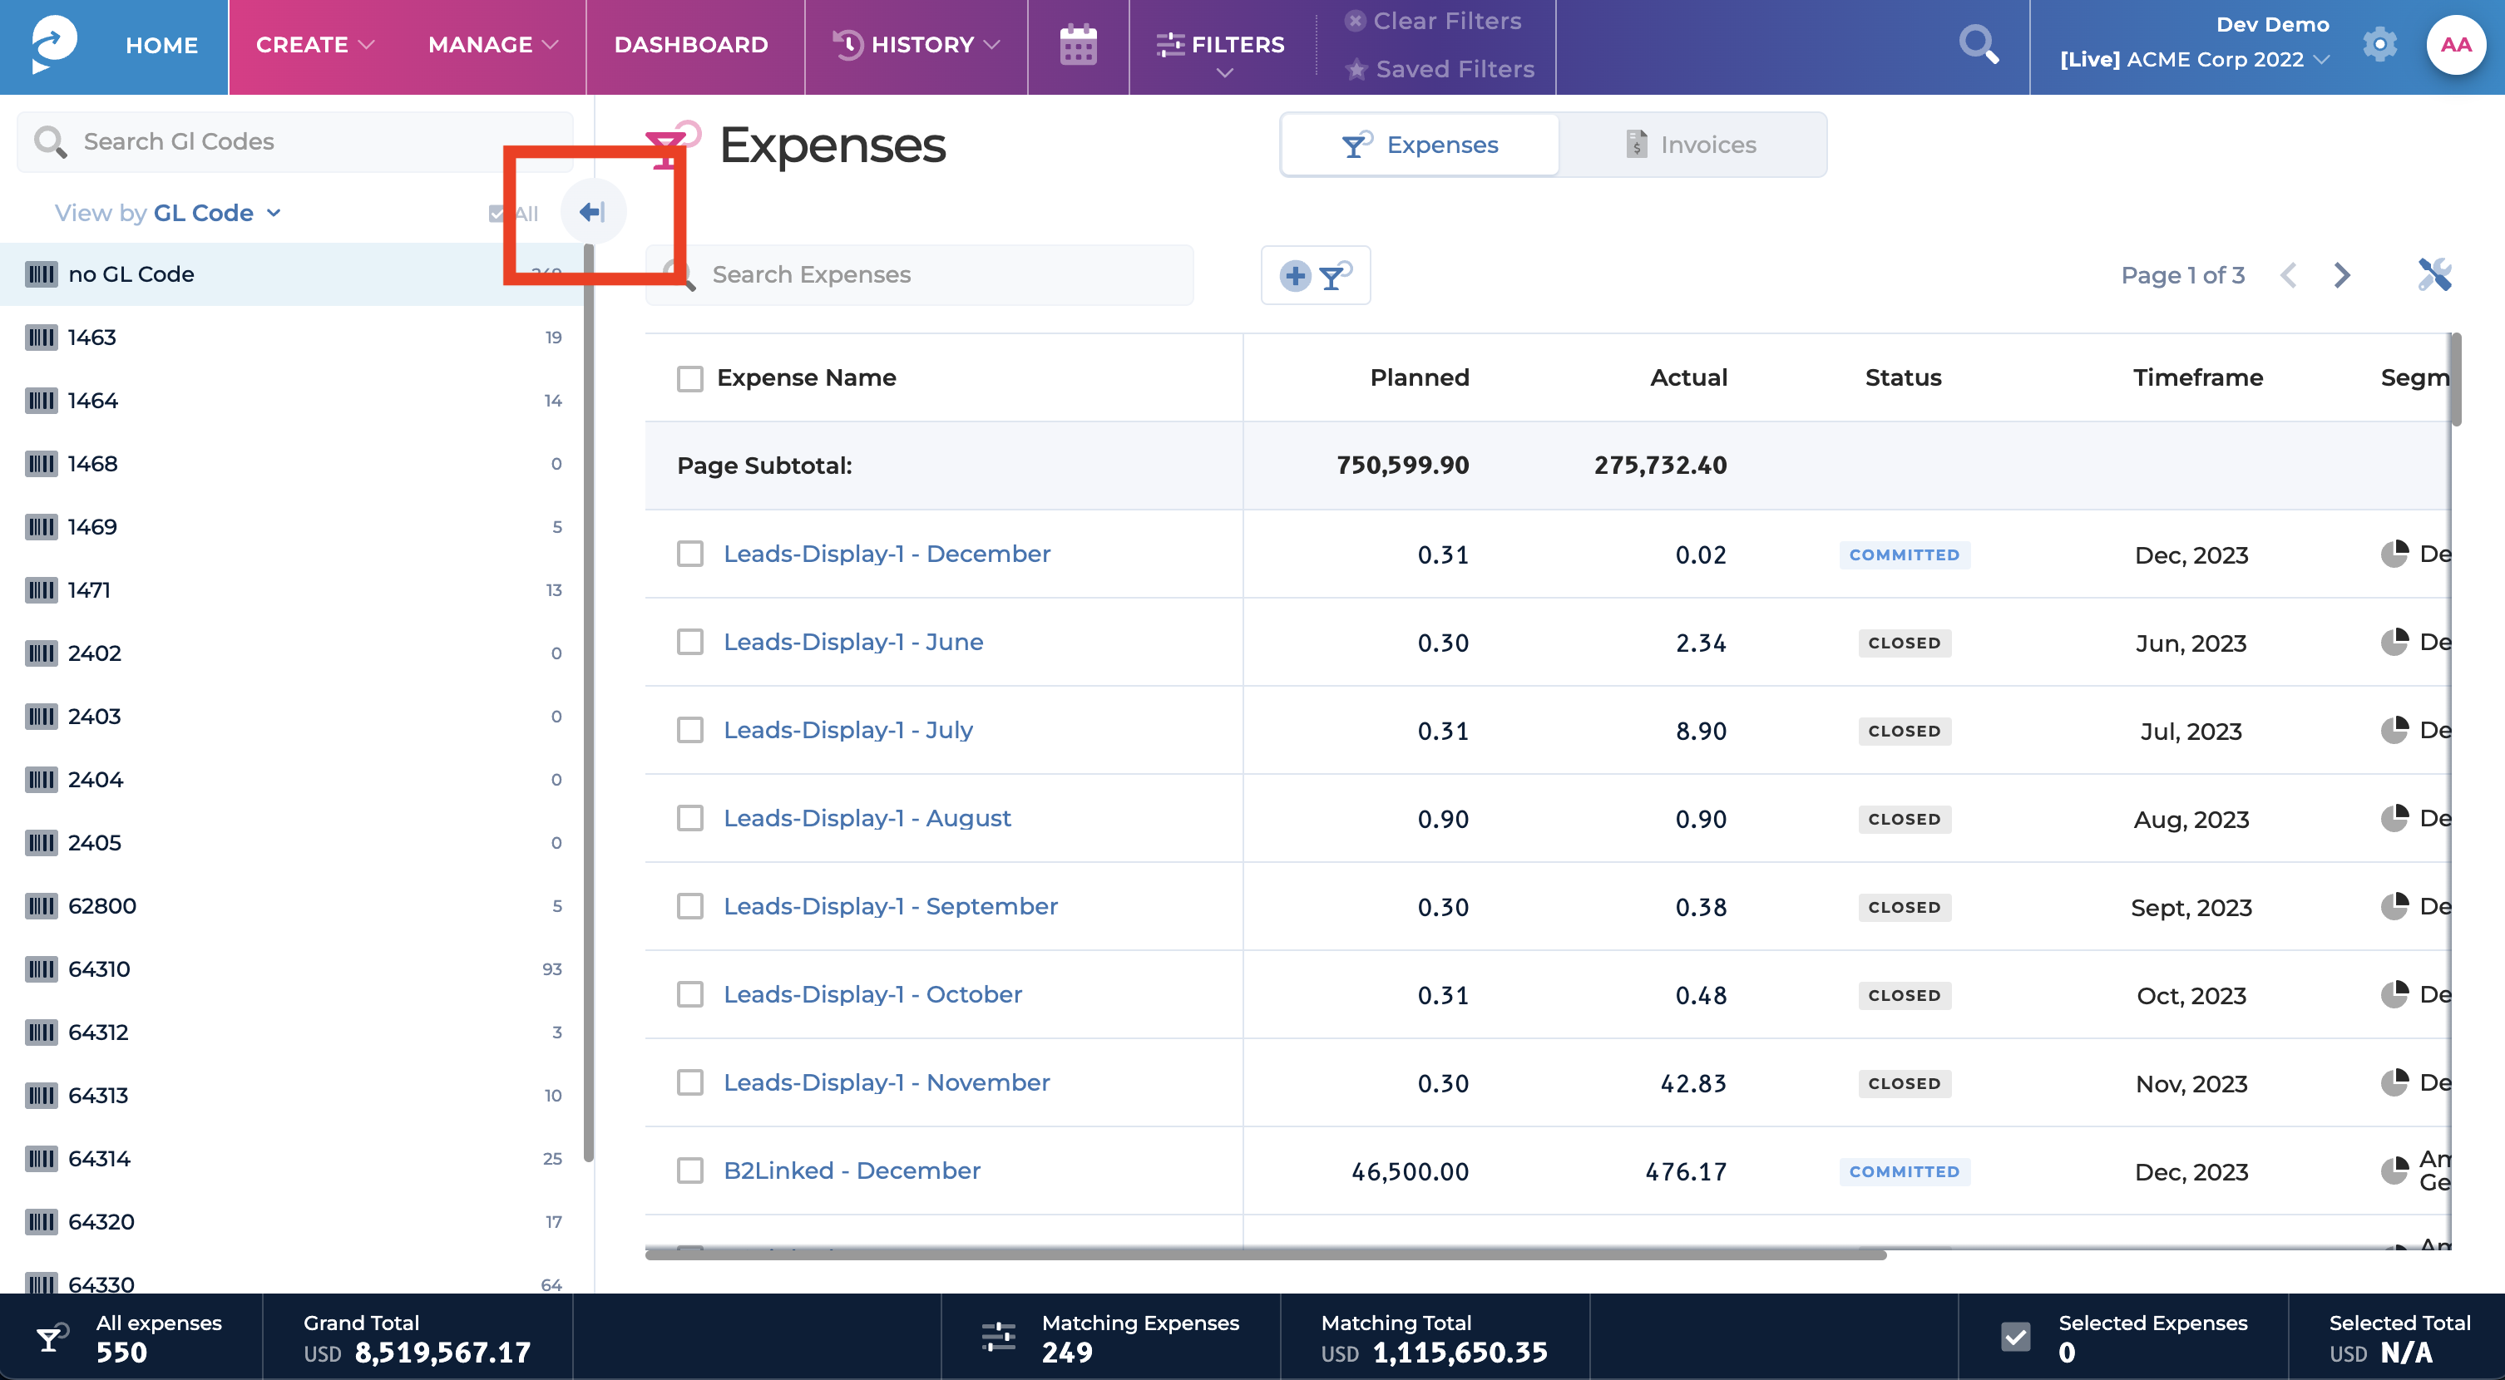Open Leads-Display-1 - November expense link

(x=887, y=1082)
